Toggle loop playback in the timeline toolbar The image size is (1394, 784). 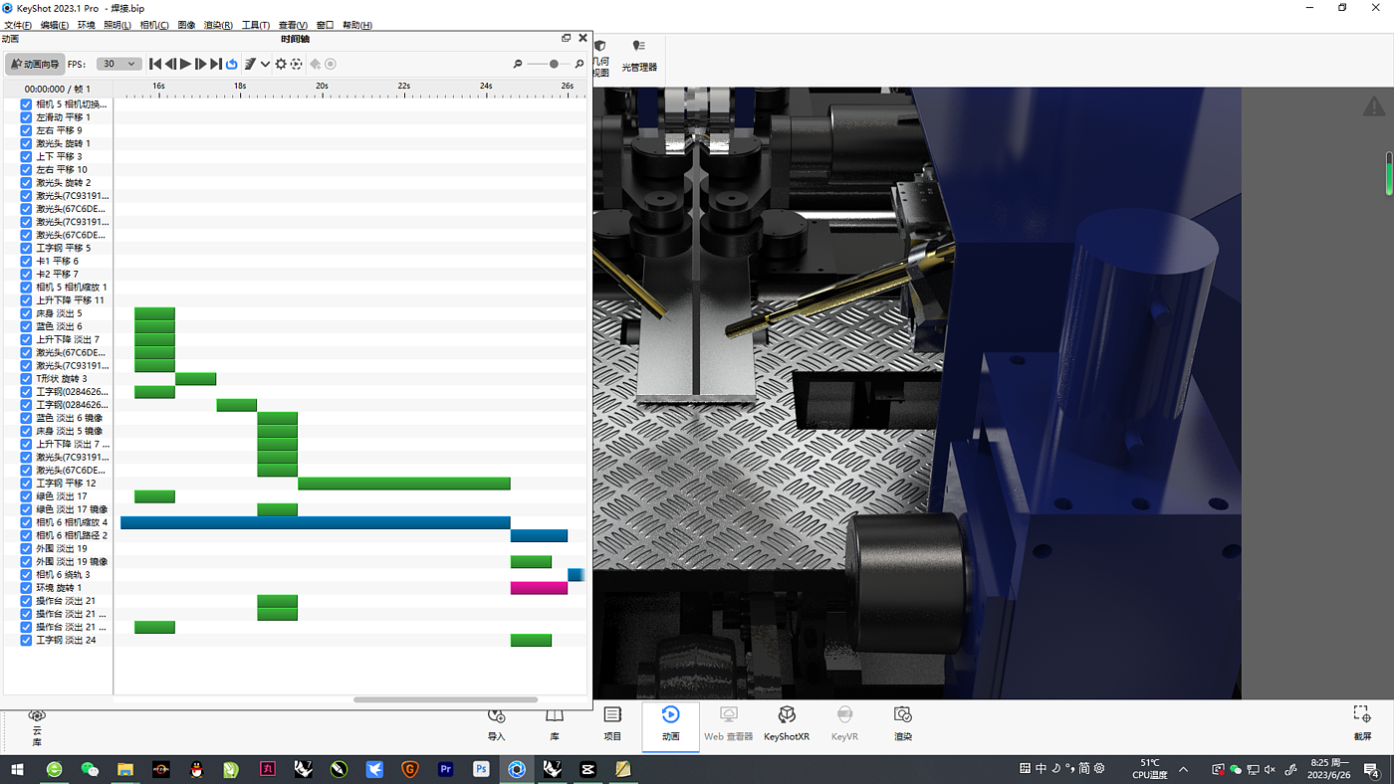[x=232, y=64]
